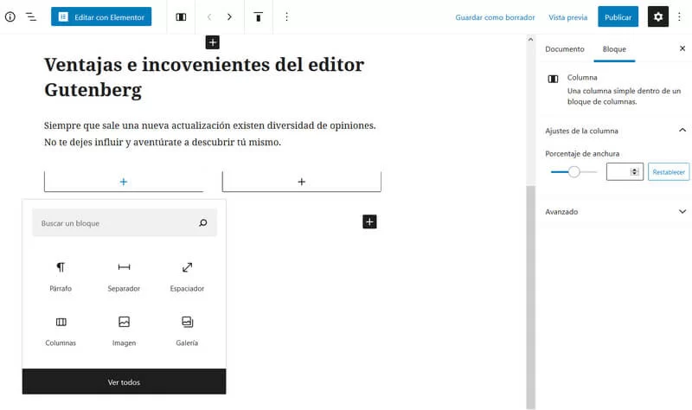Open block toolbar more options
This screenshot has height=410, width=692.
pyautogui.click(x=286, y=16)
